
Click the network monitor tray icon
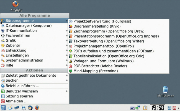click(x=138, y=108)
